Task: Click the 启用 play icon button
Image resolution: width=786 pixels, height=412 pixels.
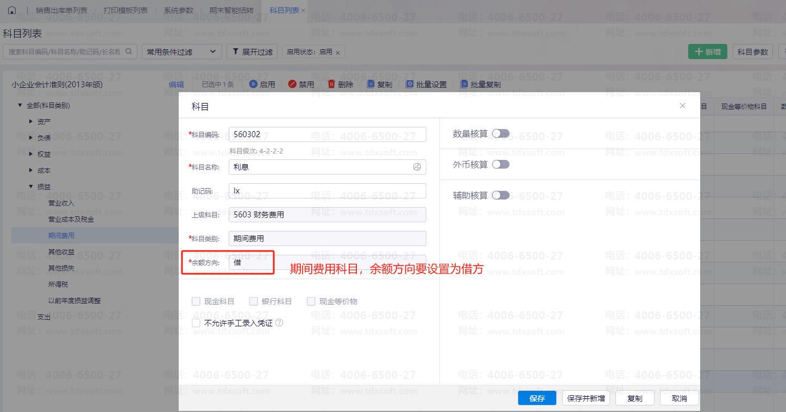Action: pyautogui.click(x=253, y=84)
